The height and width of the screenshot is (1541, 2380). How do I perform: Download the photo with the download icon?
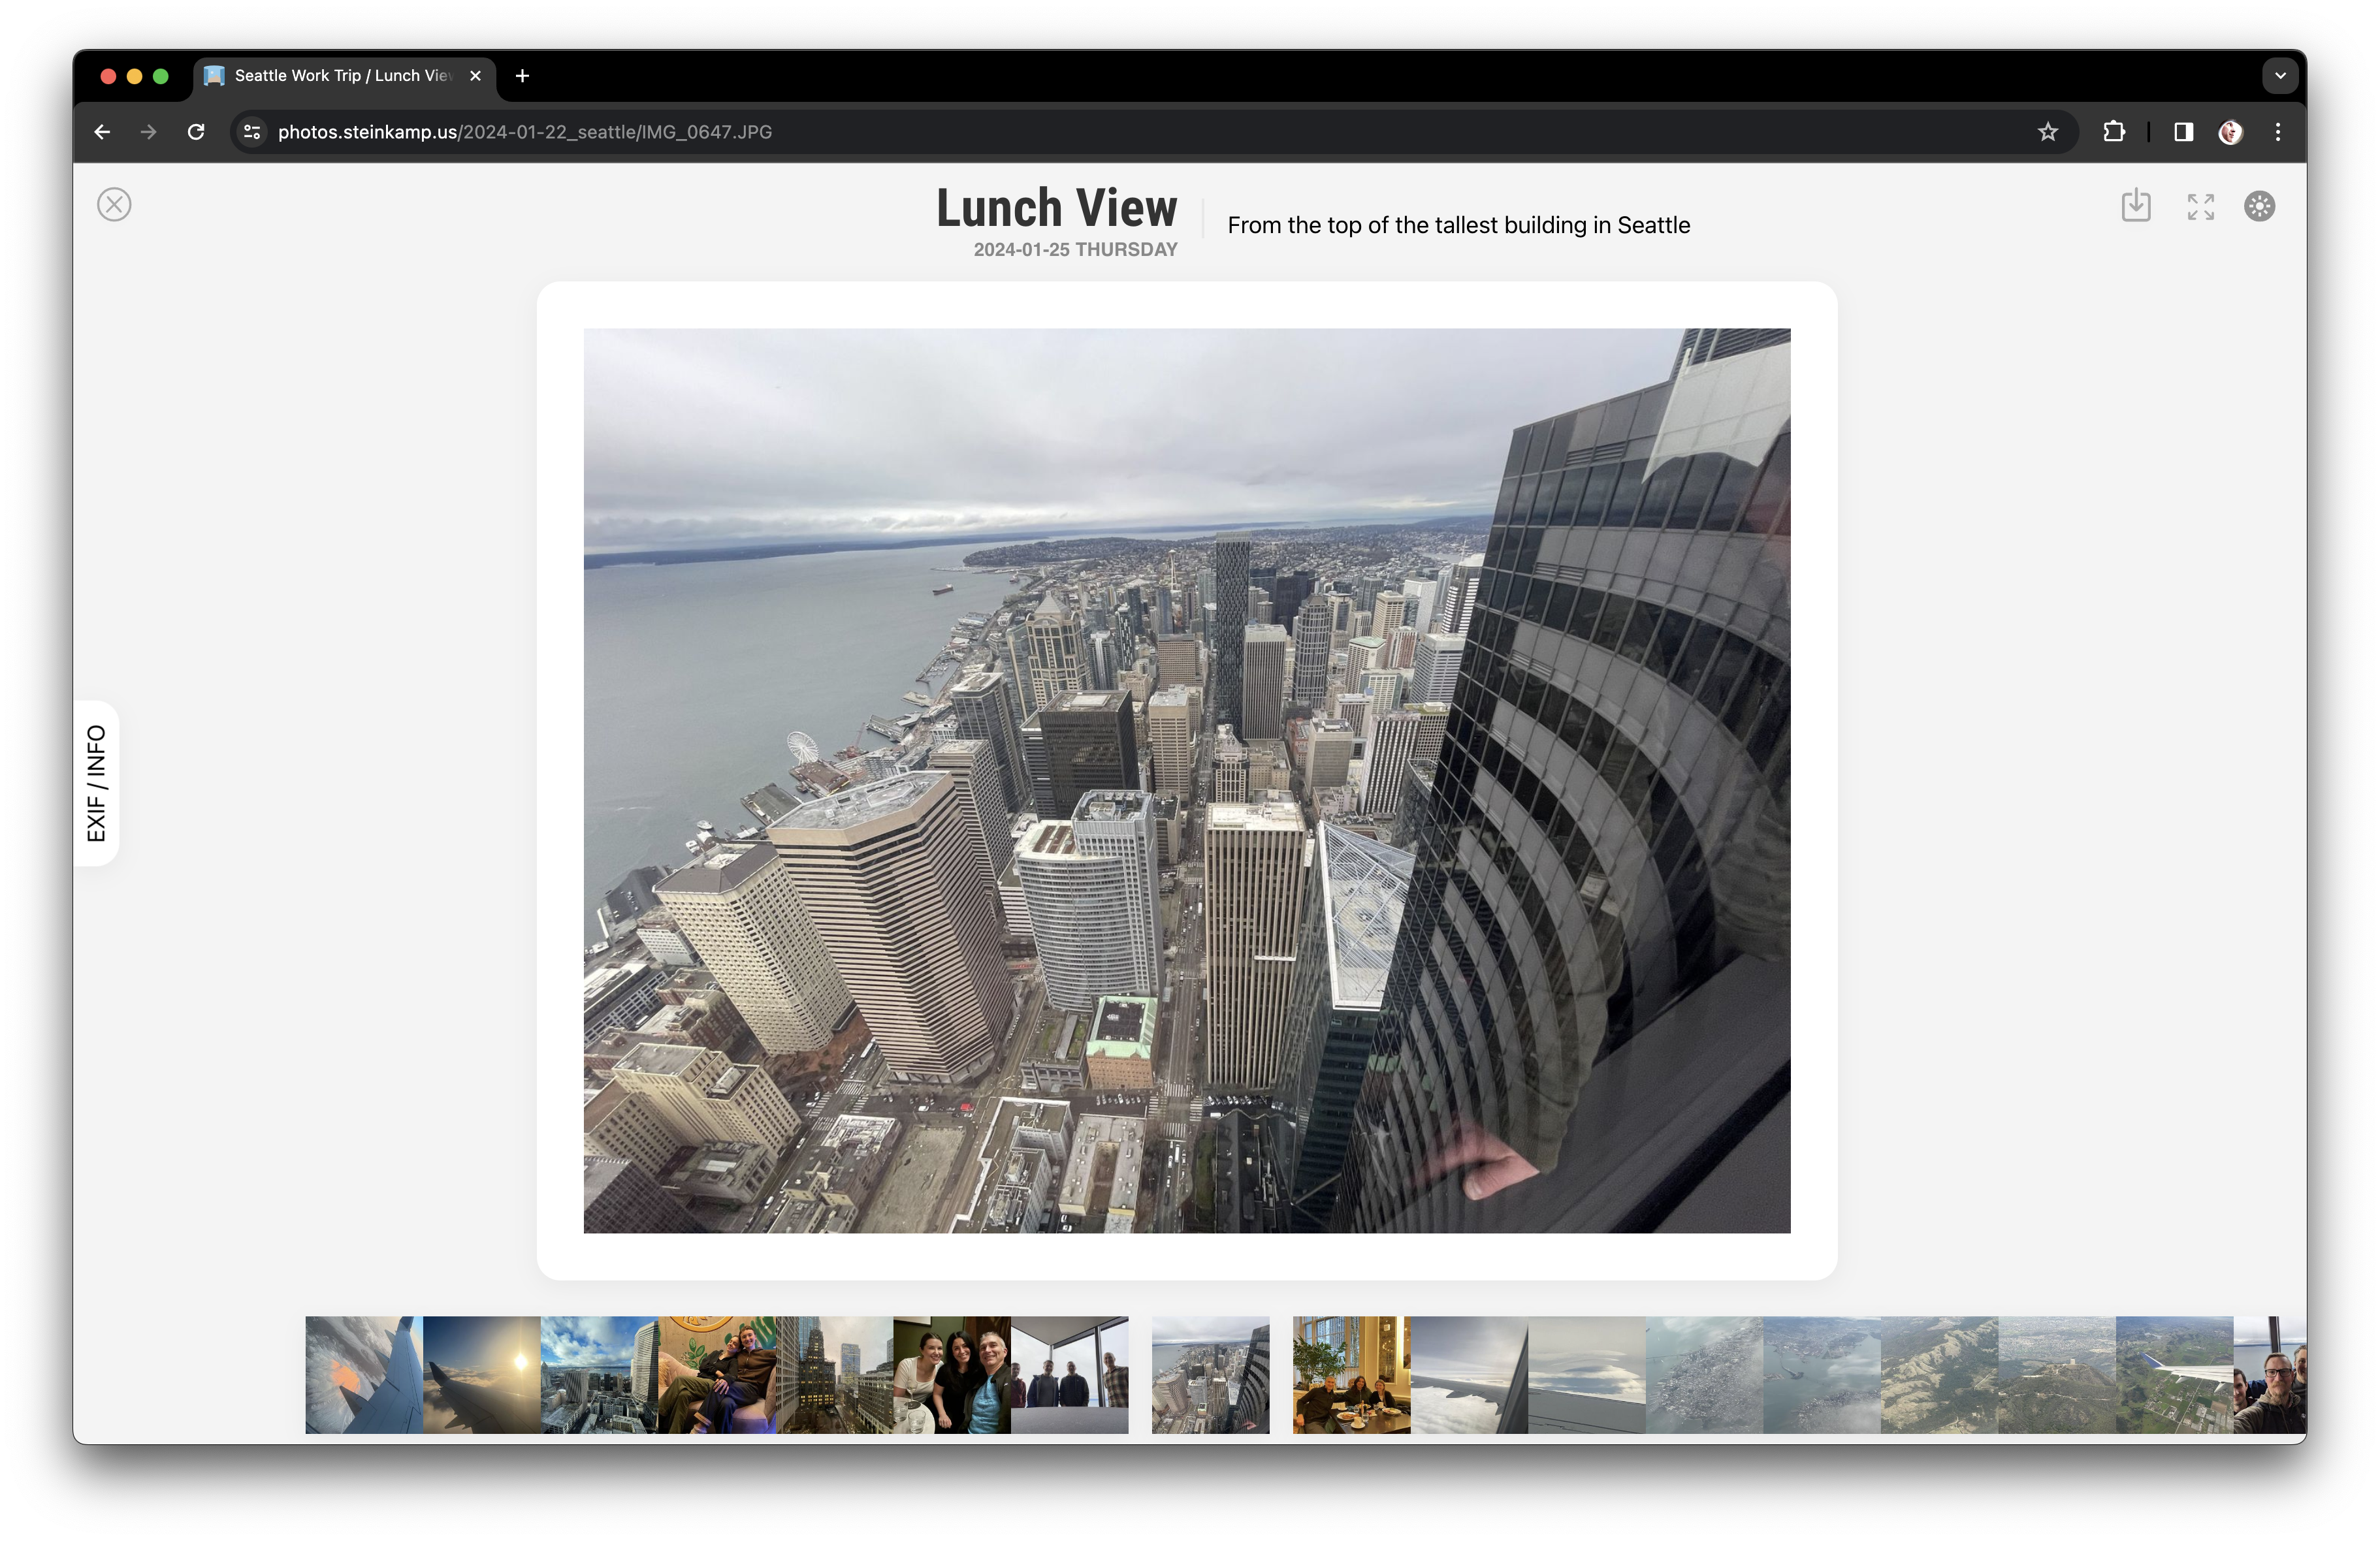[2135, 205]
